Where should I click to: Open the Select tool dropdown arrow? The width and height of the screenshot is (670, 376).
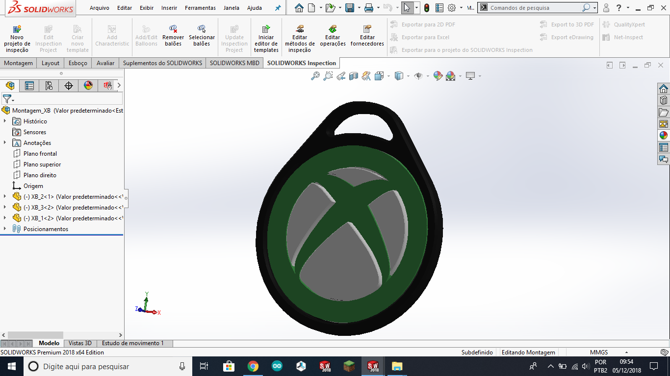(416, 8)
